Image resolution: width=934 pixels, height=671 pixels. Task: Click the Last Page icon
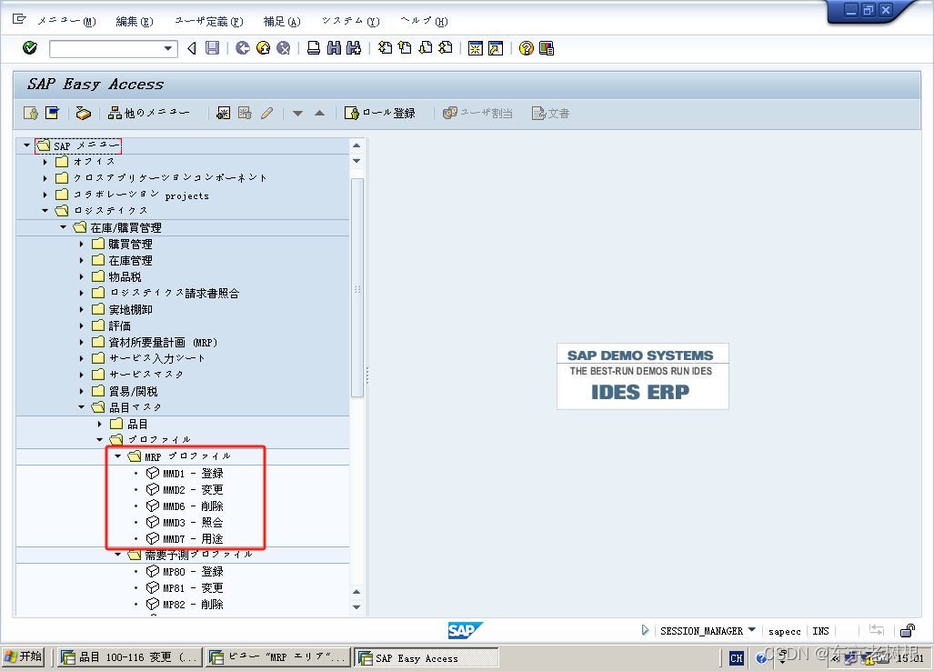[x=446, y=47]
